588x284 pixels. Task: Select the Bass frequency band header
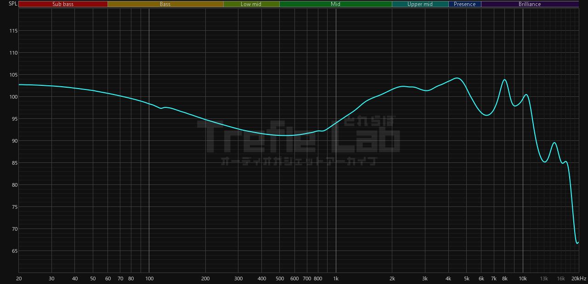pos(165,4)
